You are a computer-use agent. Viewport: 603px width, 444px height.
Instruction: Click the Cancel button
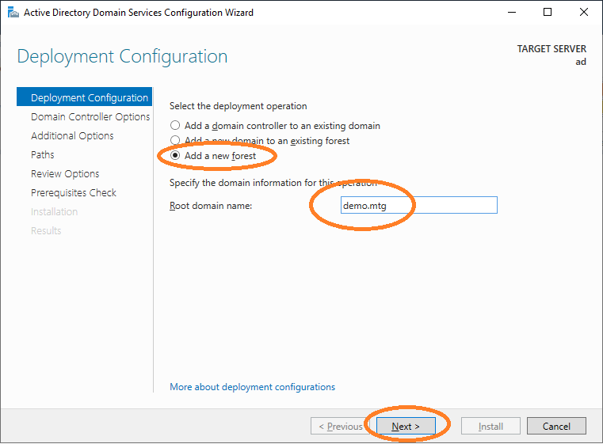[x=556, y=427]
